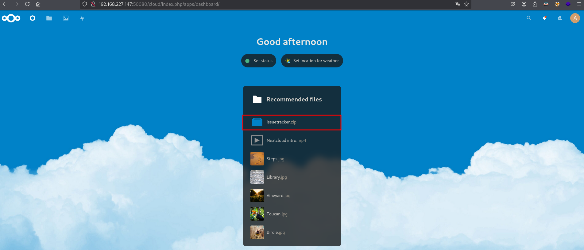The image size is (584, 250).
Task: Reload the page with browser refresh
Action: (x=27, y=4)
